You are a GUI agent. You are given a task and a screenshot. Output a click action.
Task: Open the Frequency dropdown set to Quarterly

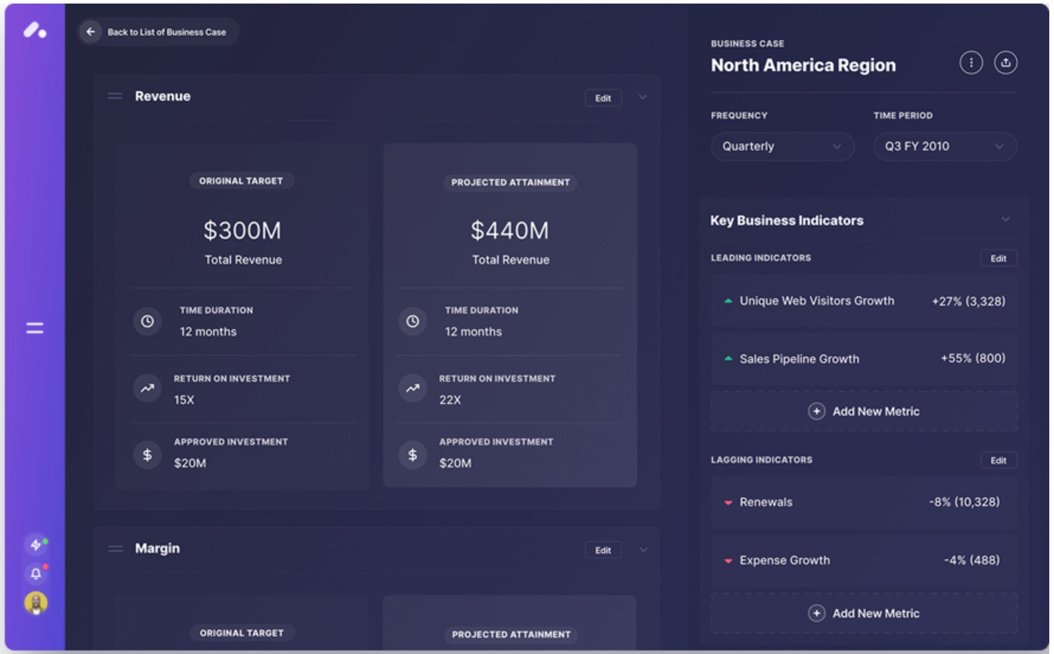782,146
